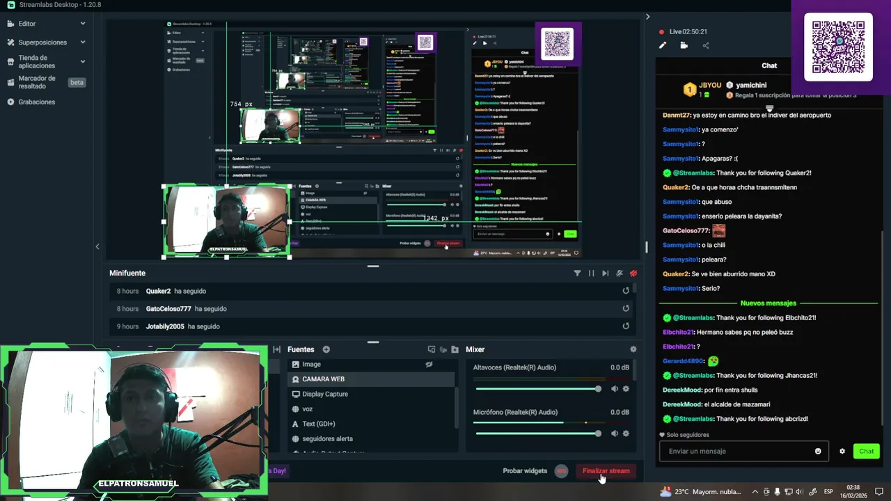Viewport: 891px width, 501px height.
Task: Click the camera clip icon under Live
Action: (684, 46)
